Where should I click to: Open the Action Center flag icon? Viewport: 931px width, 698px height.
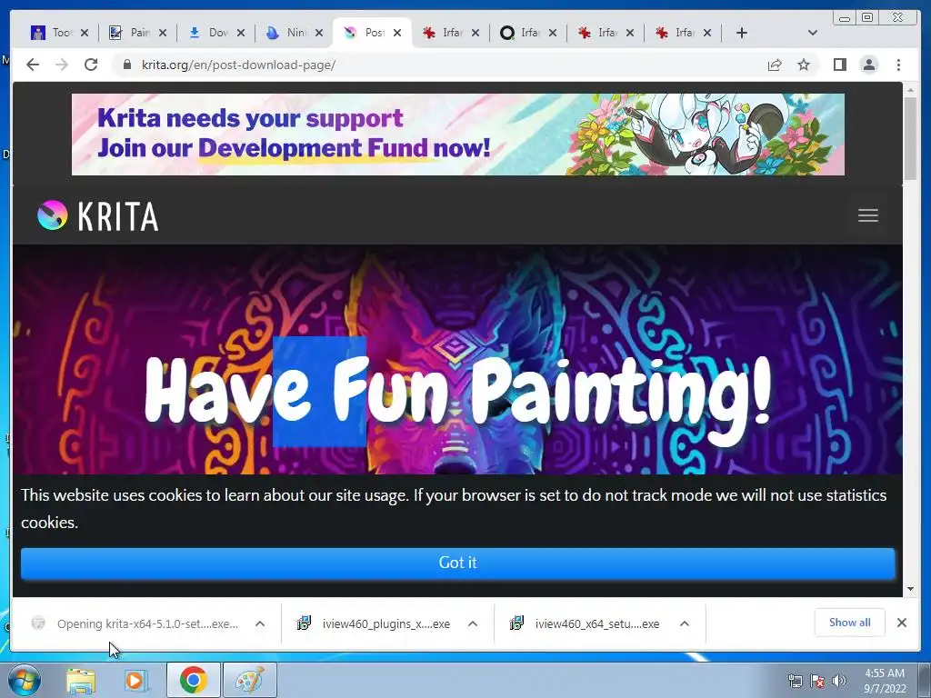point(817,681)
